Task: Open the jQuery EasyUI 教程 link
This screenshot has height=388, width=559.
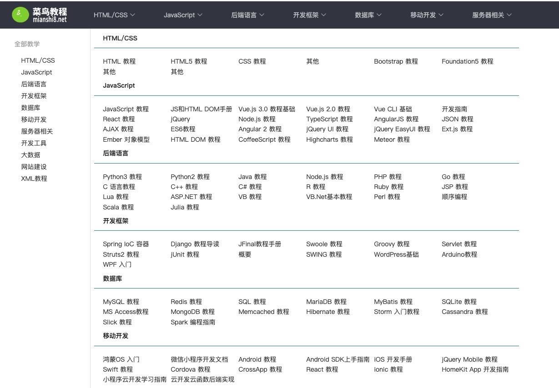Action: click(x=402, y=129)
